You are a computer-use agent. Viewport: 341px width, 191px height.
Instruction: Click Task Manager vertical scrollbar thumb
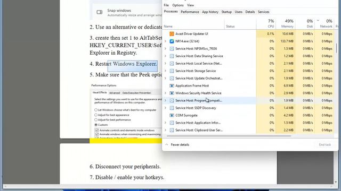point(336,48)
